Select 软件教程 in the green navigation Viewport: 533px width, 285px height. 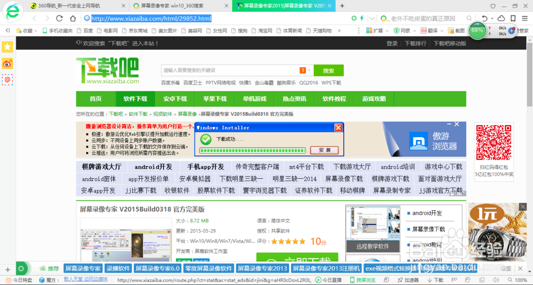point(334,99)
